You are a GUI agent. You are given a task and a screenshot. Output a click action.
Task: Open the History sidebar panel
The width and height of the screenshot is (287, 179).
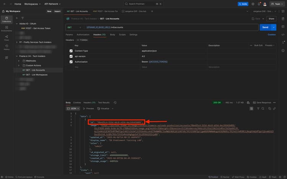pos(7,47)
